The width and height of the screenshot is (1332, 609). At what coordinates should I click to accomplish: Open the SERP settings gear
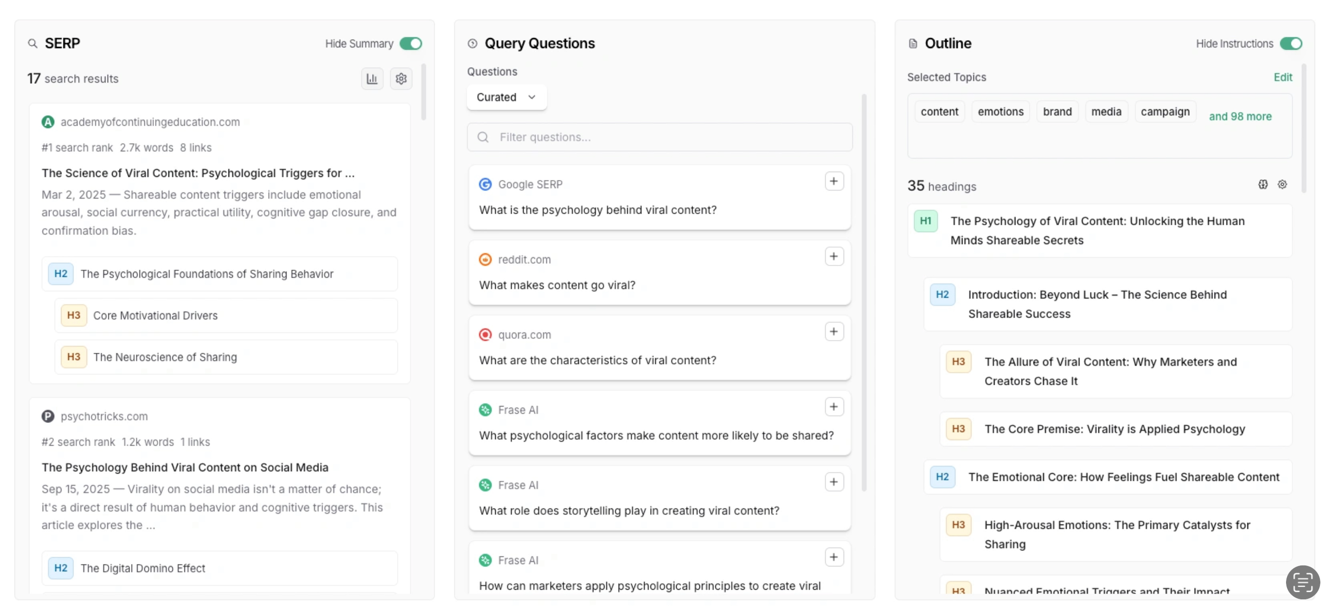[x=401, y=78]
